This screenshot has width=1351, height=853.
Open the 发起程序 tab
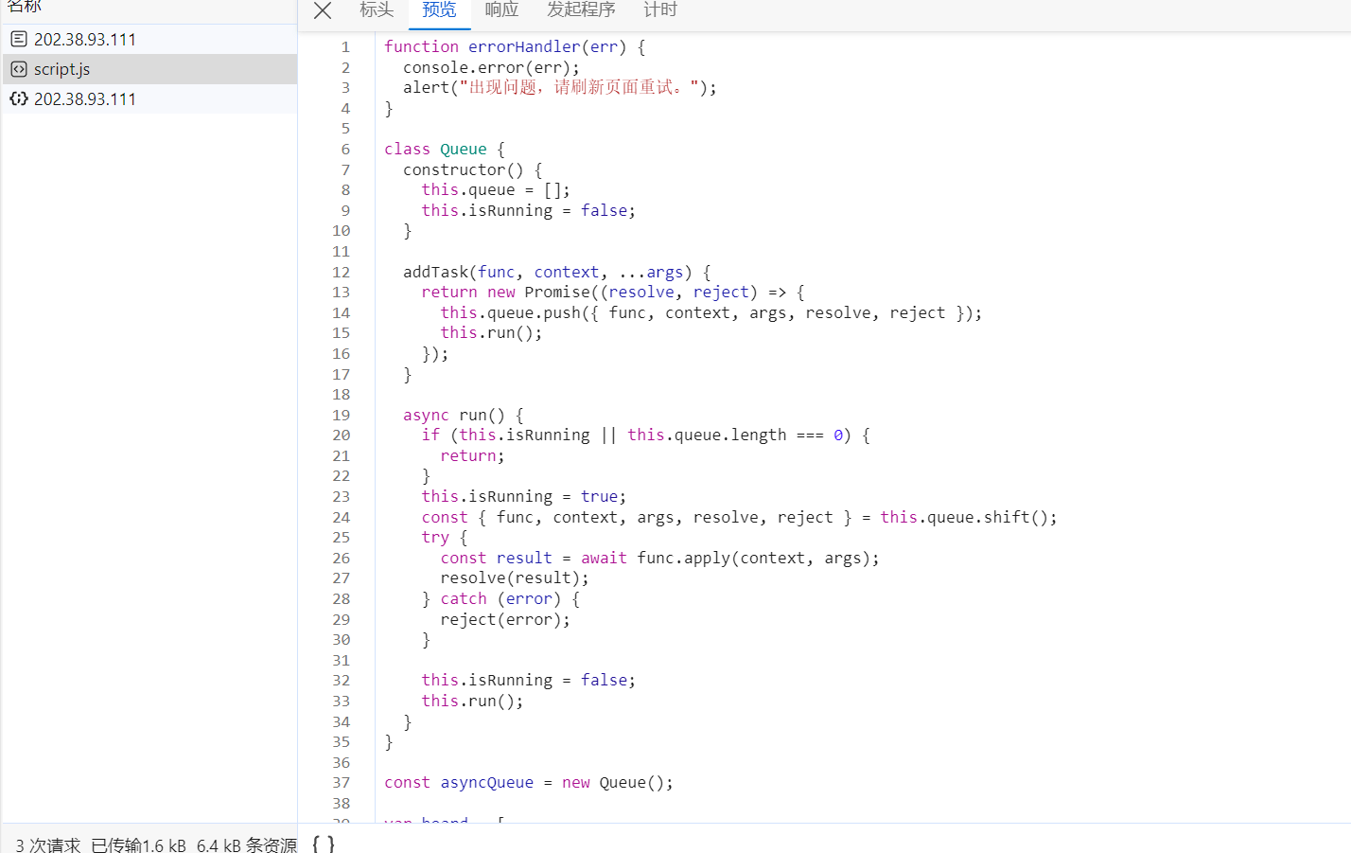[581, 9]
